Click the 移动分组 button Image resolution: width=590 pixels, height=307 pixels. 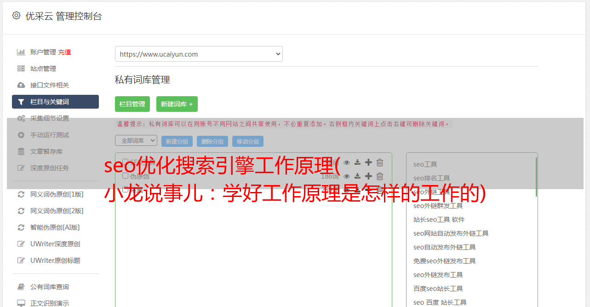point(248,141)
